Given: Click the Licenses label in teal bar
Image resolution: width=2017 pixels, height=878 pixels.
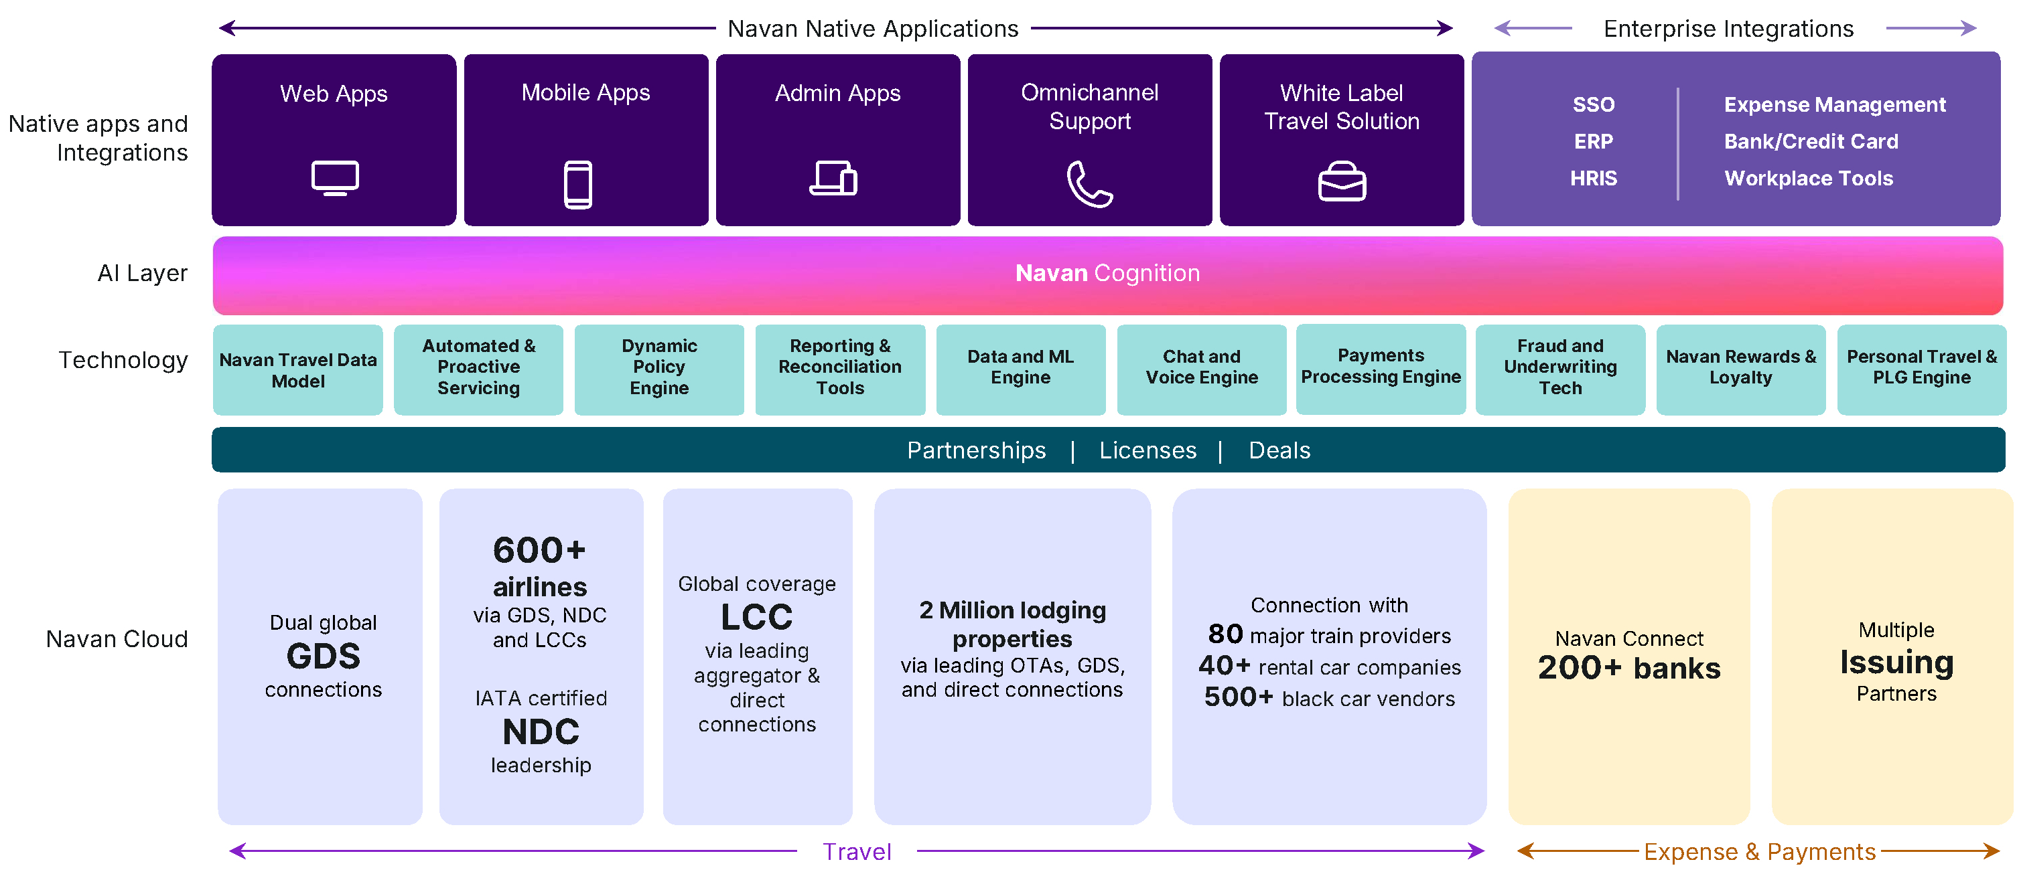Looking at the screenshot, I should point(1147,451).
